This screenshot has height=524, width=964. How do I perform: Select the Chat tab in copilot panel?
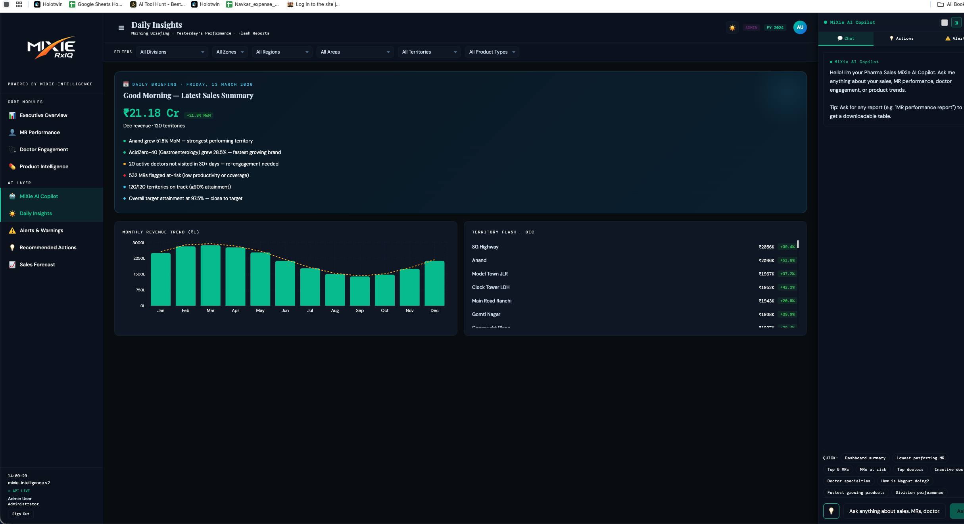(x=846, y=38)
